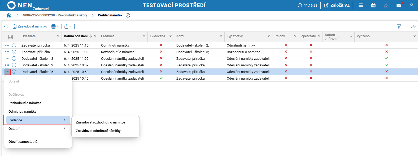418x156 pixels.
Task: Go to the home page icon
Action: [9, 15]
